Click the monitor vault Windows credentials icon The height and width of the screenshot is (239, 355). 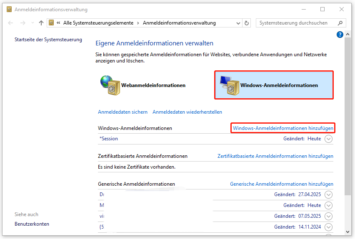[x=229, y=85]
